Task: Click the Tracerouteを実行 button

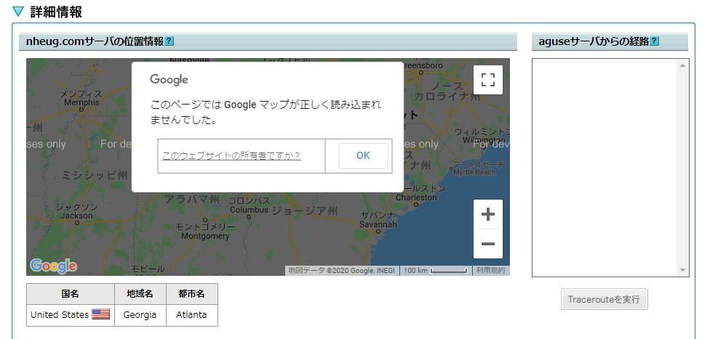Action: pyautogui.click(x=604, y=299)
